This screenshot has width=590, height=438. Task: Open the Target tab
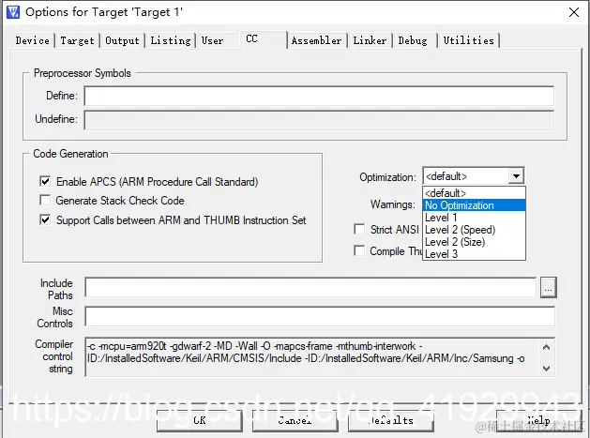tap(77, 40)
